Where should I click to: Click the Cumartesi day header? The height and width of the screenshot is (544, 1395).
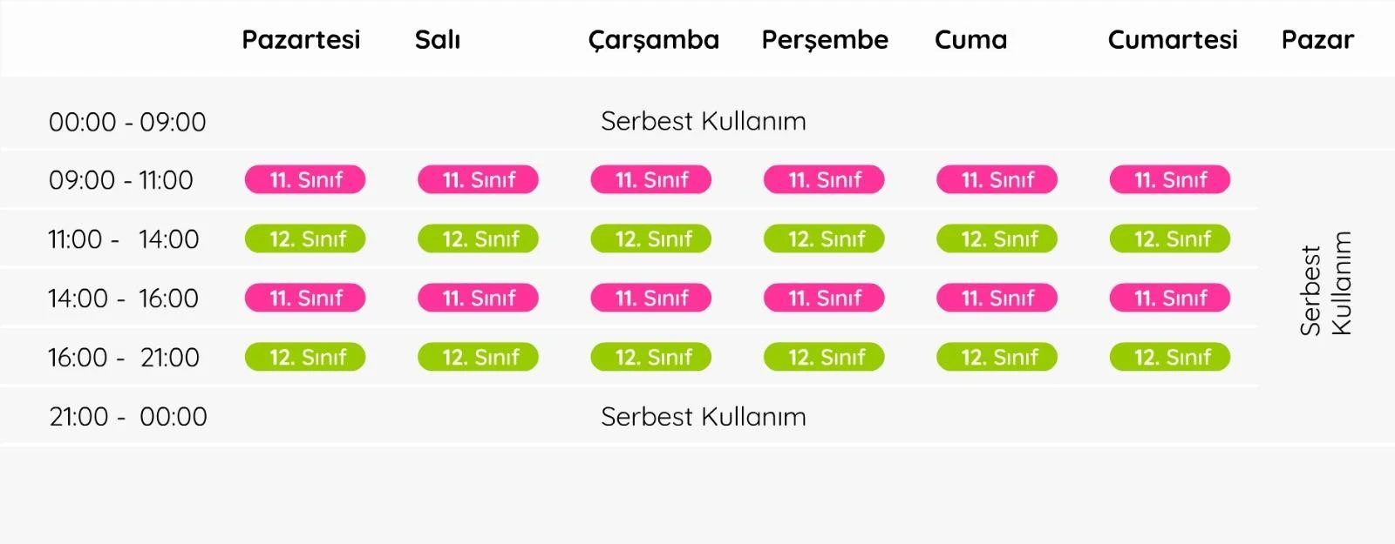pos(1172,40)
